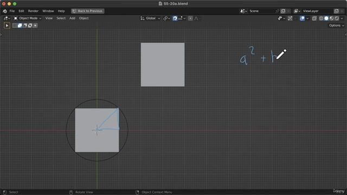This screenshot has width=347, height=195.
Task: Switch to solid viewport shading
Action: pos(326,18)
